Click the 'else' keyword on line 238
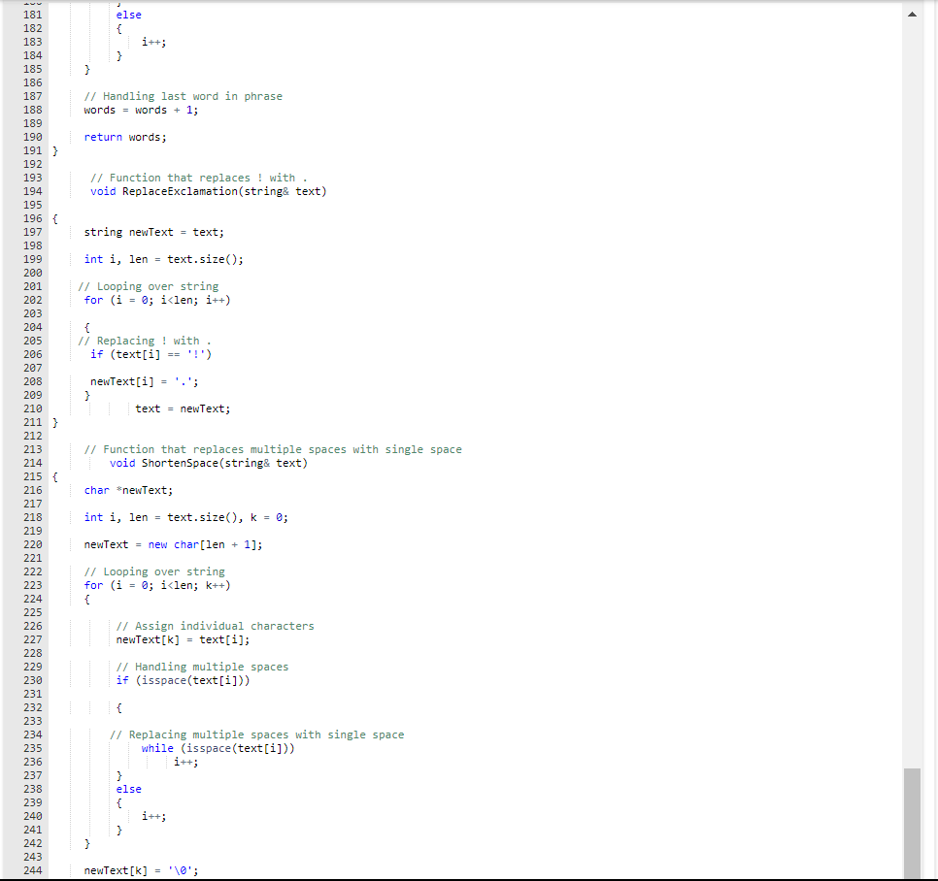Screen dimensions: 938x881 (127, 789)
